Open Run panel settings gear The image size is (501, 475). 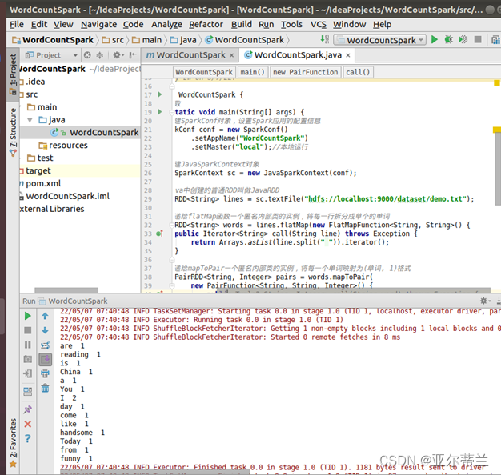[484, 301]
